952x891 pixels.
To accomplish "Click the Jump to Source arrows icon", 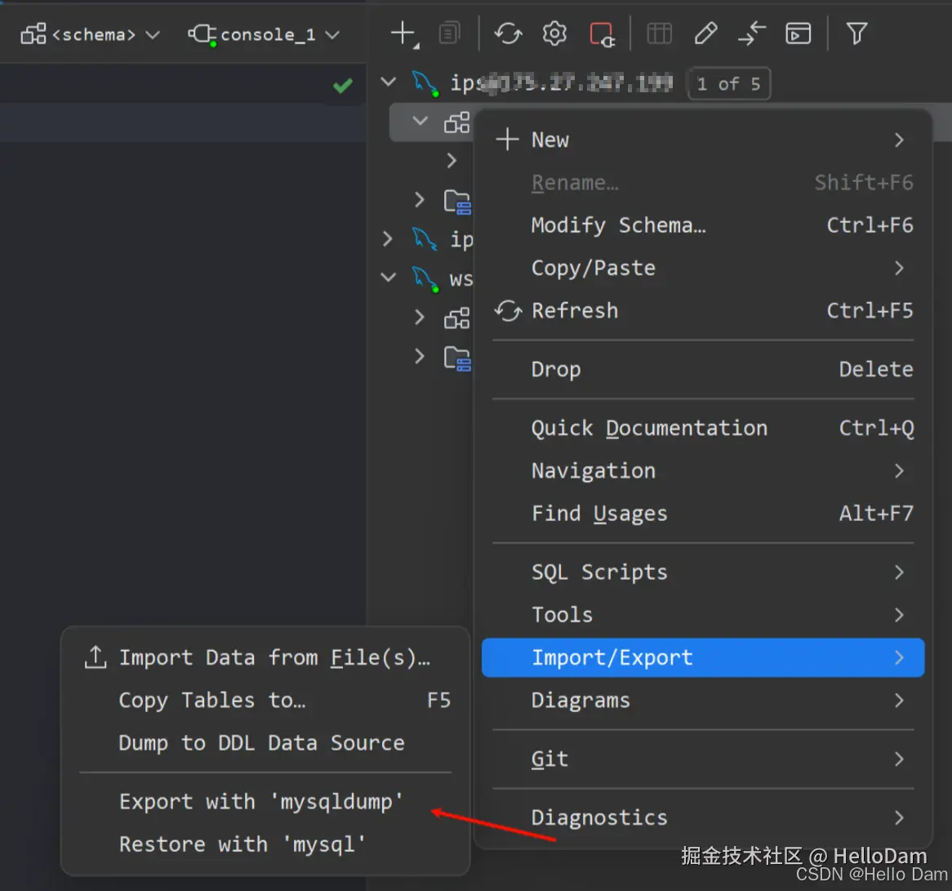I will 752,33.
